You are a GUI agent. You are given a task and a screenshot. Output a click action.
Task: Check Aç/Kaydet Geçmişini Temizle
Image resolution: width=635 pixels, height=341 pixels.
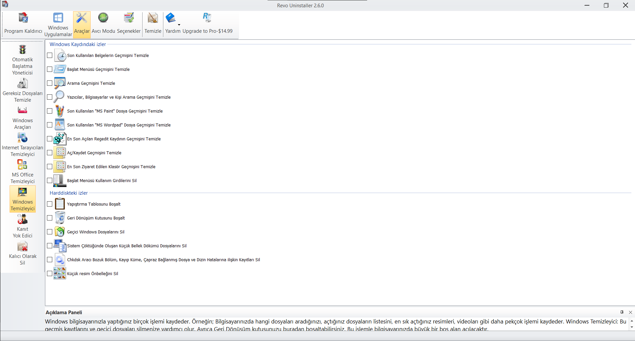[x=50, y=153]
